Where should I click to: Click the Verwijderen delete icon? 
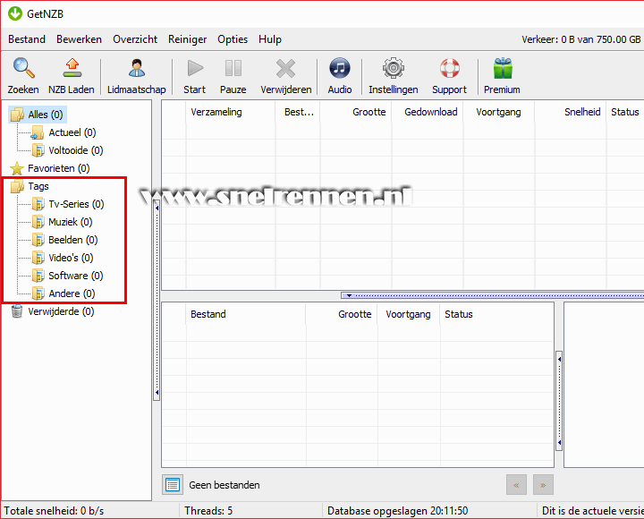pyautogui.click(x=286, y=68)
